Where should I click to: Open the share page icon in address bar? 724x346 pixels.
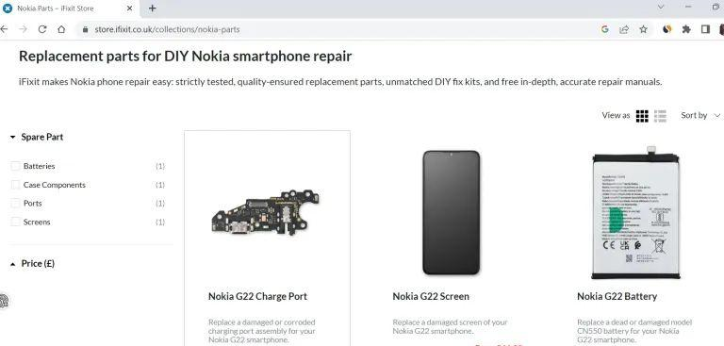point(624,29)
